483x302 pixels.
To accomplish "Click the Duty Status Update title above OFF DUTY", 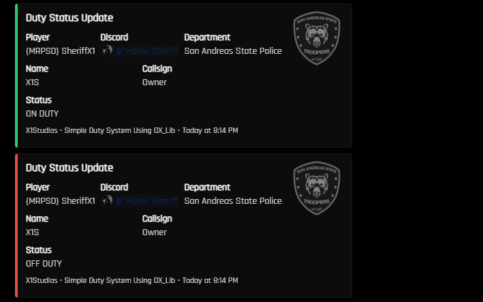I will tap(69, 168).
